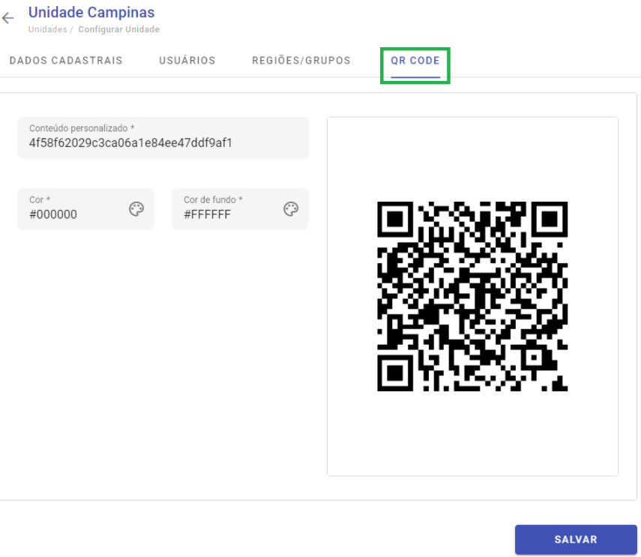Click the generated QR code image

[x=472, y=296]
